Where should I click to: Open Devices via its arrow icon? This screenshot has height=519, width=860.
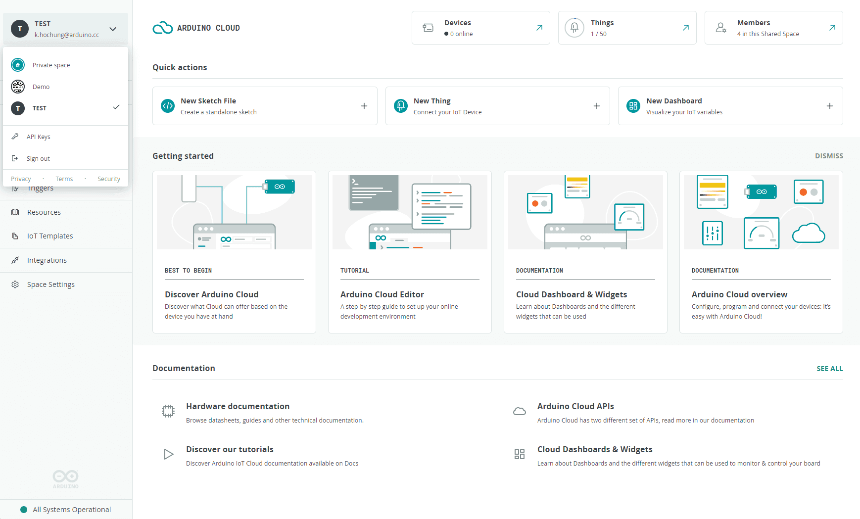pos(539,28)
